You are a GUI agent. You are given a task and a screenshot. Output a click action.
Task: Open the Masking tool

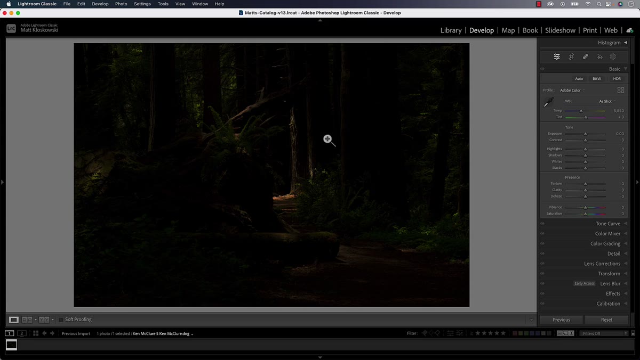[613, 56]
